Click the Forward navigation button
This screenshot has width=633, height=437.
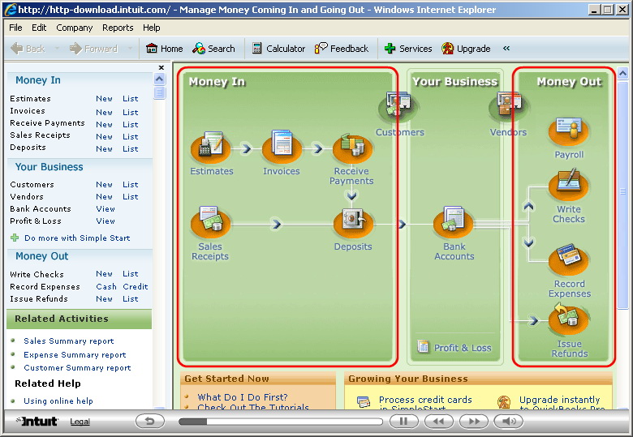tap(93, 49)
